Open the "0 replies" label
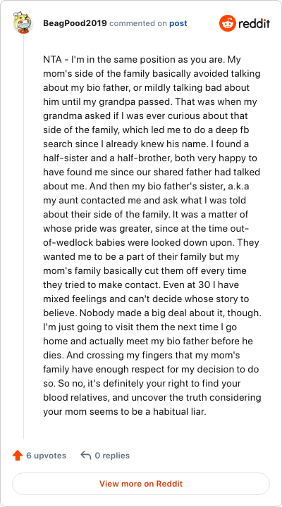 tap(112, 456)
